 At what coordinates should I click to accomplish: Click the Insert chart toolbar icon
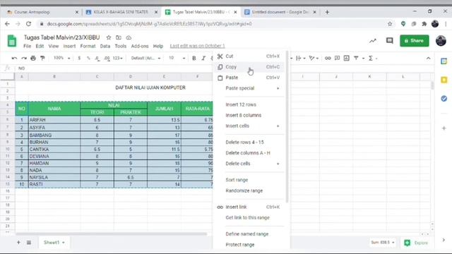(x=347, y=58)
